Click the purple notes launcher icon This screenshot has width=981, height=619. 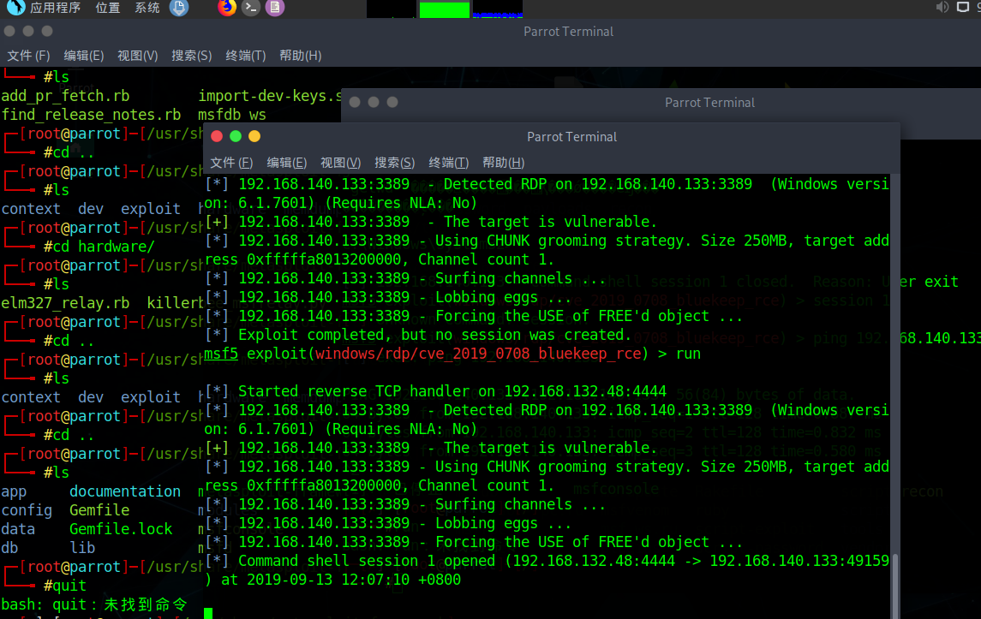[275, 8]
